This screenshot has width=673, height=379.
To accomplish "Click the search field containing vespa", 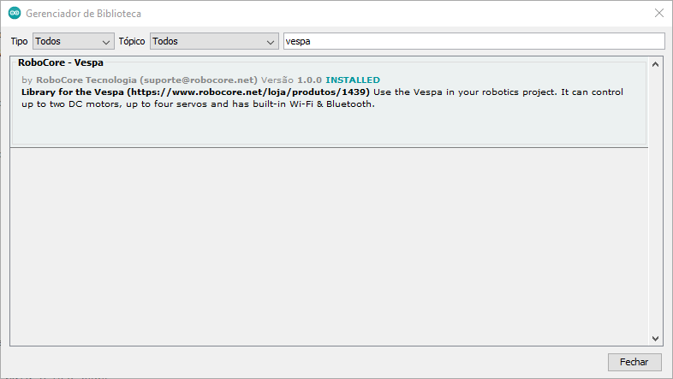I will tap(473, 41).
